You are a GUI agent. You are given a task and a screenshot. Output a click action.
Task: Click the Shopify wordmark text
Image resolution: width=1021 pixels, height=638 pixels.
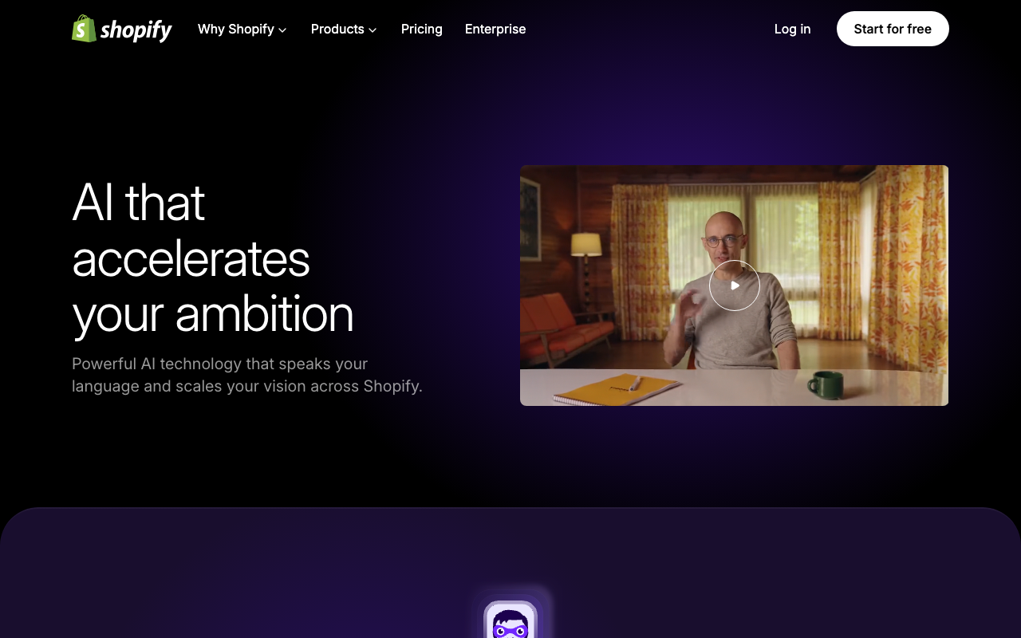click(136, 30)
